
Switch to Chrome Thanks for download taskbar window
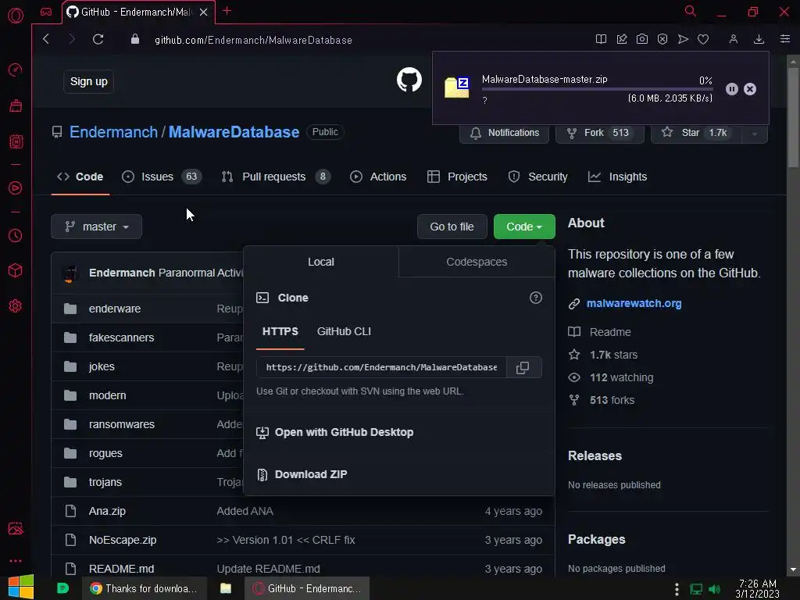(x=145, y=588)
